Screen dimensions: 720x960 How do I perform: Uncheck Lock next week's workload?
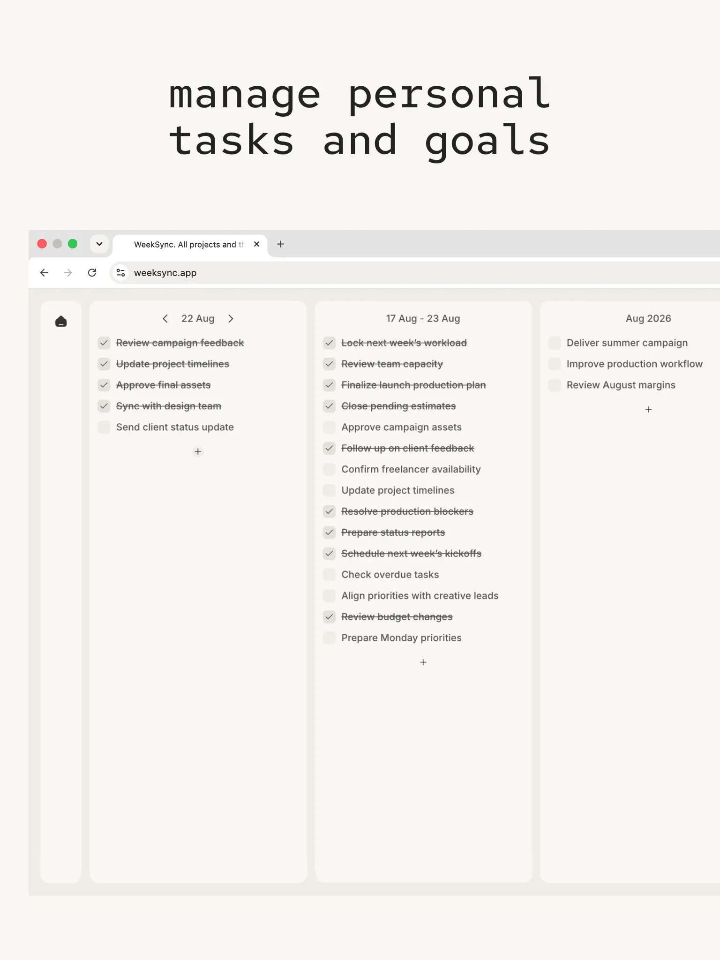click(x=330, y=343)
